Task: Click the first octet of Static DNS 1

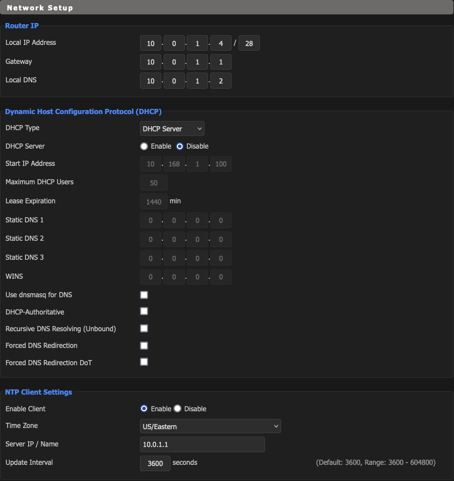Action: pyautogui.click(x=150, y=221)
